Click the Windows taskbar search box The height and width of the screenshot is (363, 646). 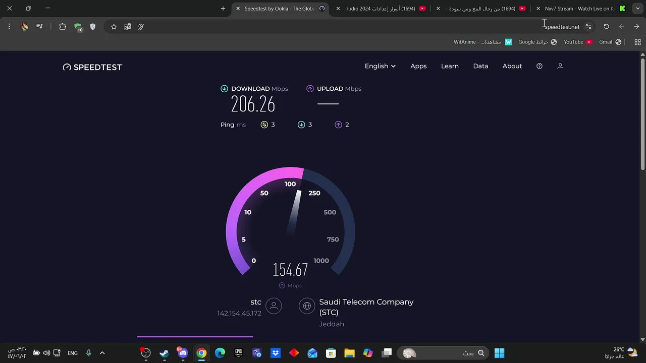443,353
